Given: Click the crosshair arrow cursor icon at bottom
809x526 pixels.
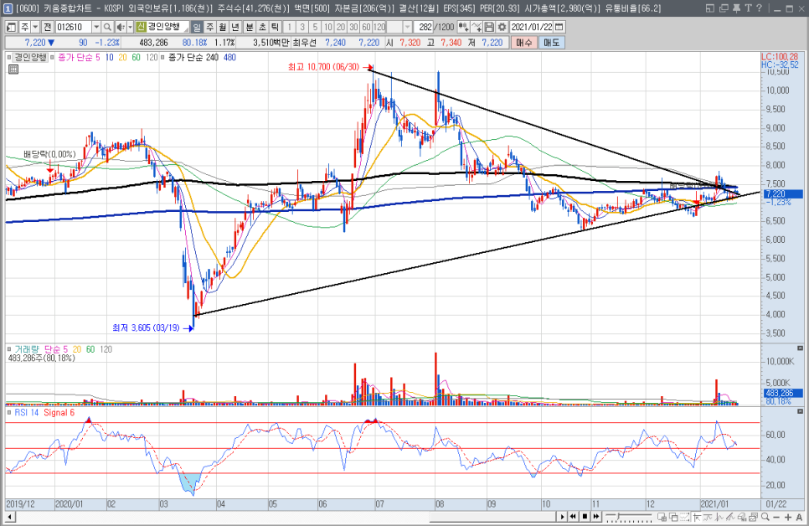Looking at the screenshot, I should [697, 517].
